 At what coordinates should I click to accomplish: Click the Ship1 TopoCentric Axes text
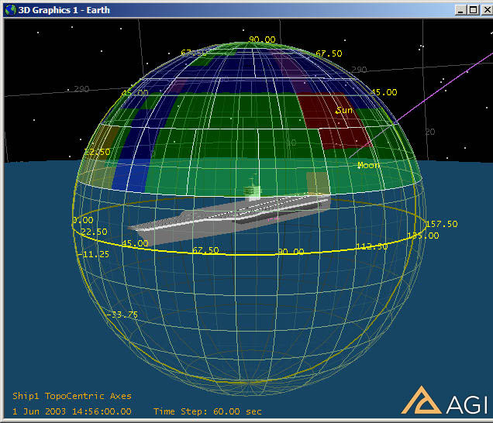(x=72, y=396)
